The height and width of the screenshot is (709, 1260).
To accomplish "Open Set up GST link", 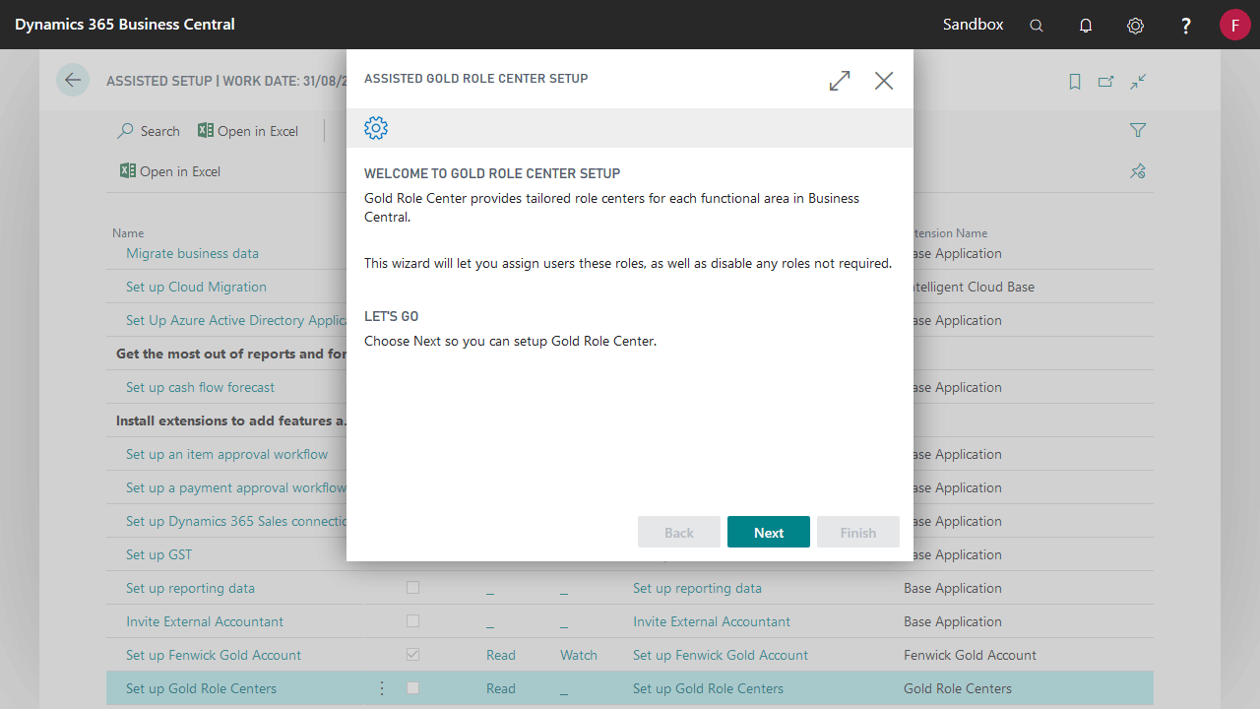I will click(158, 554).
